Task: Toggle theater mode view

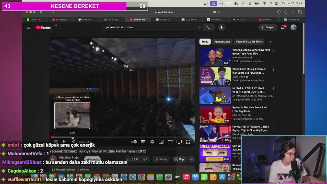Action: coord(170,142)
